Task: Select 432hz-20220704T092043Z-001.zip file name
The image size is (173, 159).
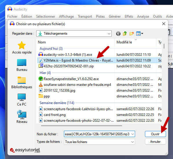Action: tap(69, 66)
